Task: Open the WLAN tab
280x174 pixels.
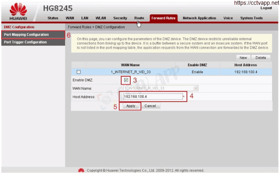Action: point(101,18)
